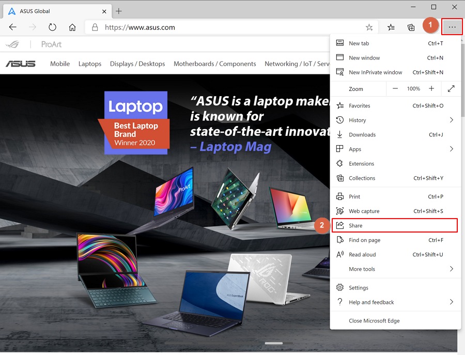Choose Close Microsoft Edge
Screen dimensions: 465x355
pyautogui.click(x=395, y=321)
